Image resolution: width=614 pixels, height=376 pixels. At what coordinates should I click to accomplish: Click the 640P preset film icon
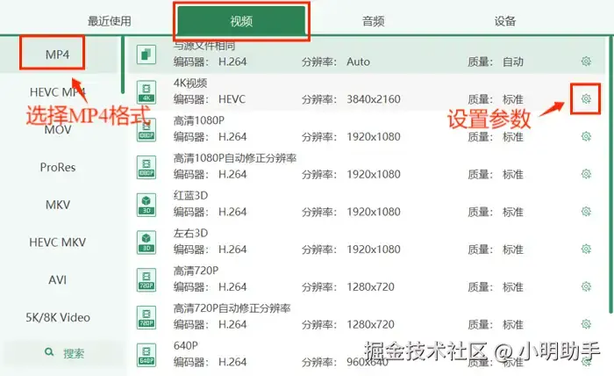(x=146, y=355)
